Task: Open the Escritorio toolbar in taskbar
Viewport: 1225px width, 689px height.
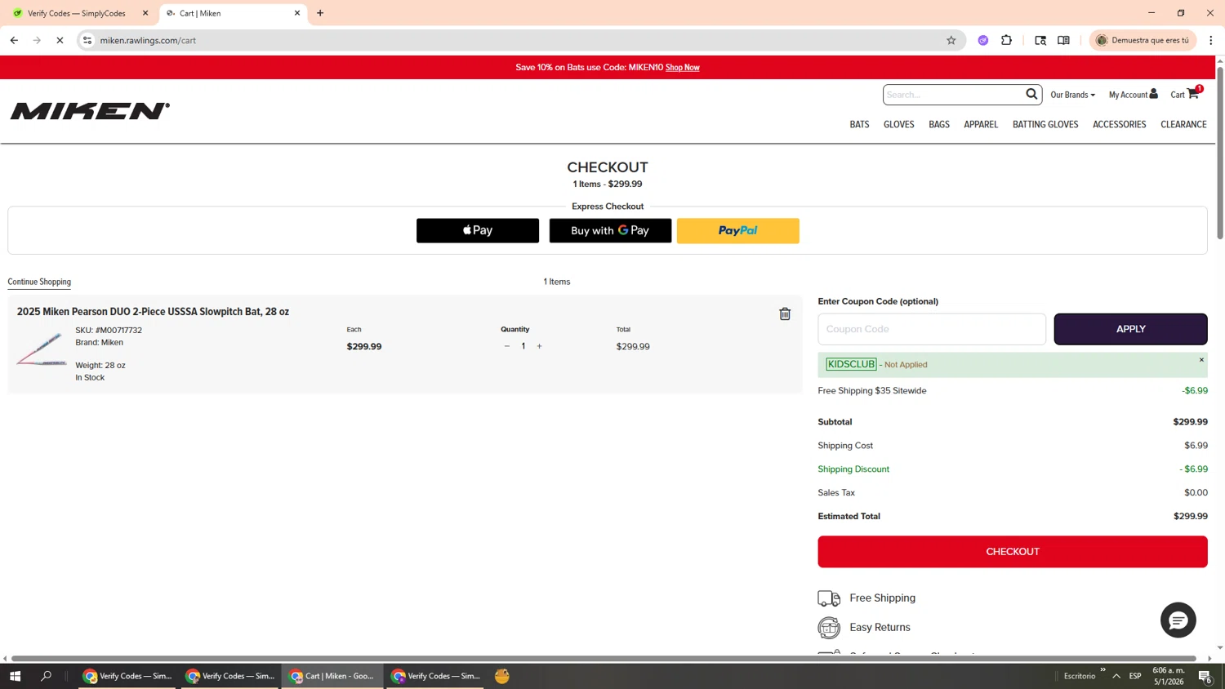Action: [1080, 676]
